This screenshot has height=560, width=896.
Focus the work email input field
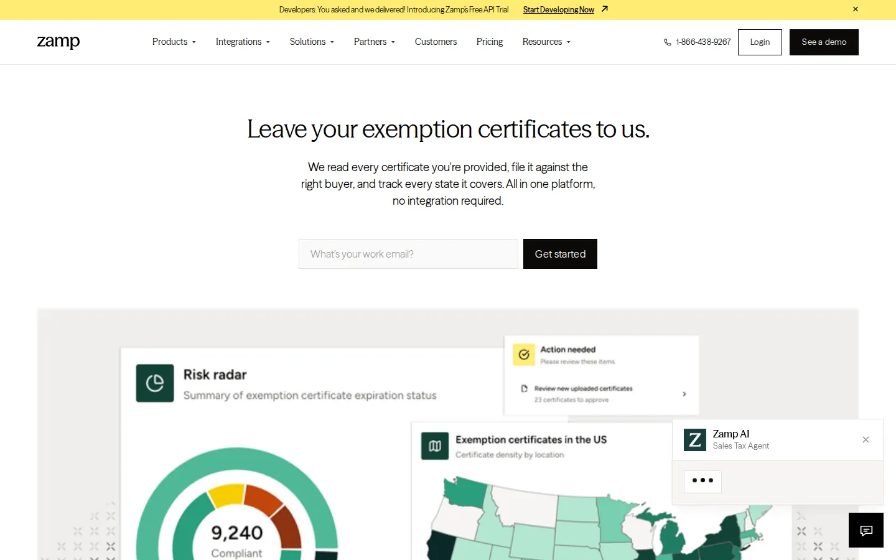tap(408, 254)
